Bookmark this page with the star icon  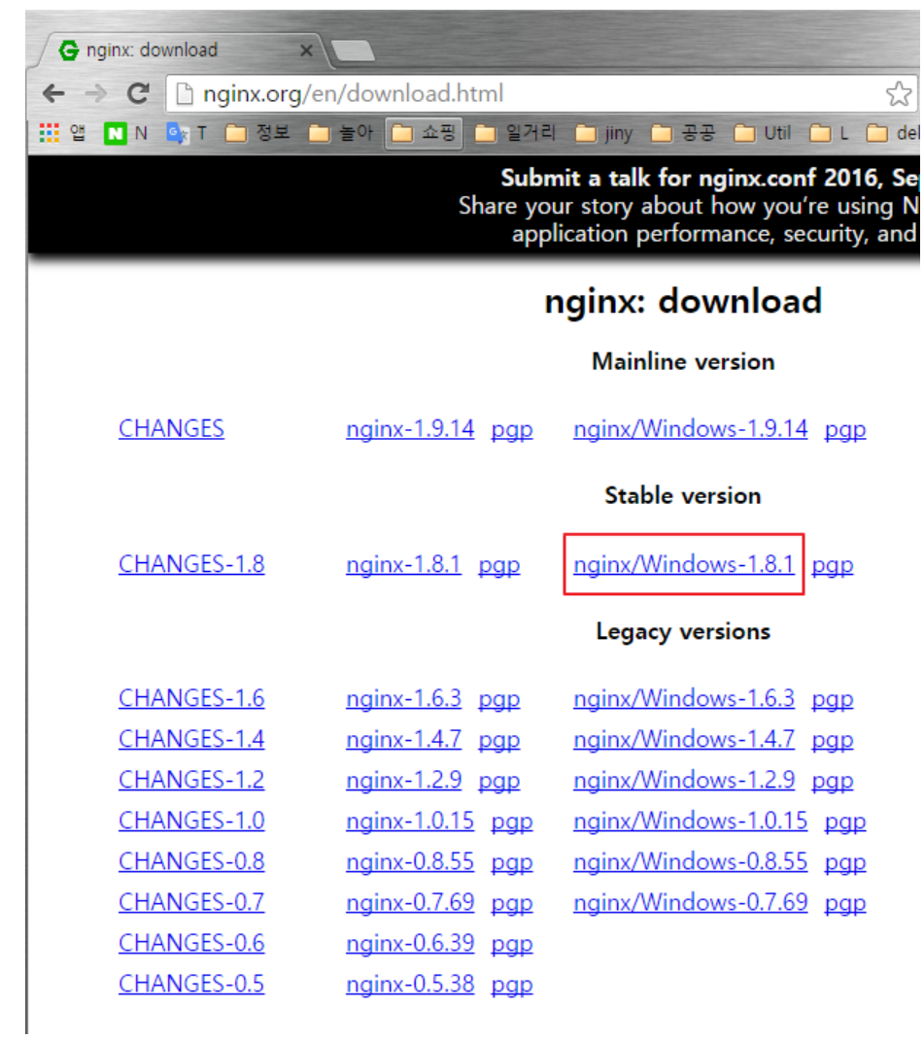click(899, 93)
